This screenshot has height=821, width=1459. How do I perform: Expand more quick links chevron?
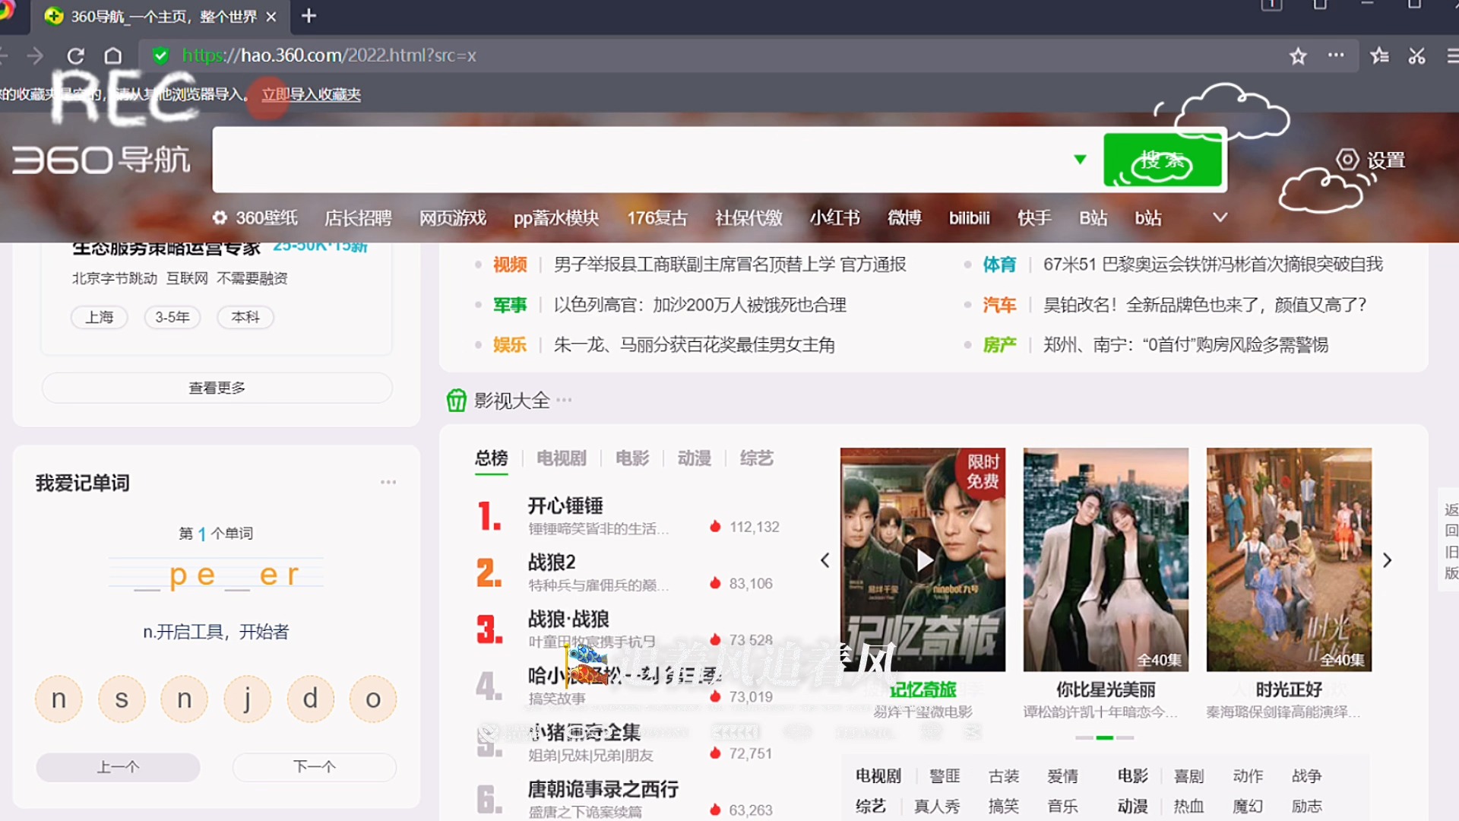click(x=1220, y=217)
